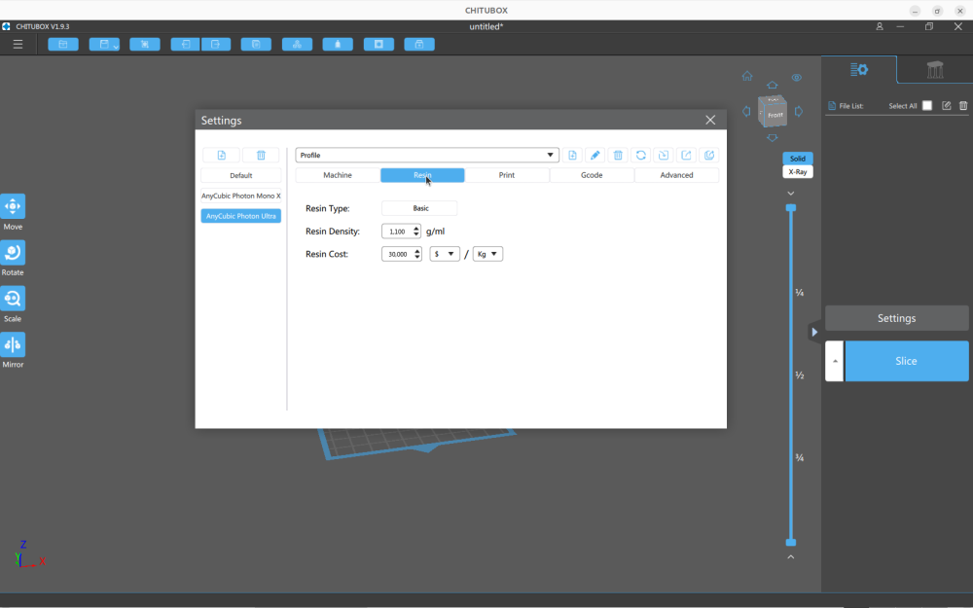This screenshot has width=973, height=608.
Task: Click the File List trash icon
Action: 963,105
